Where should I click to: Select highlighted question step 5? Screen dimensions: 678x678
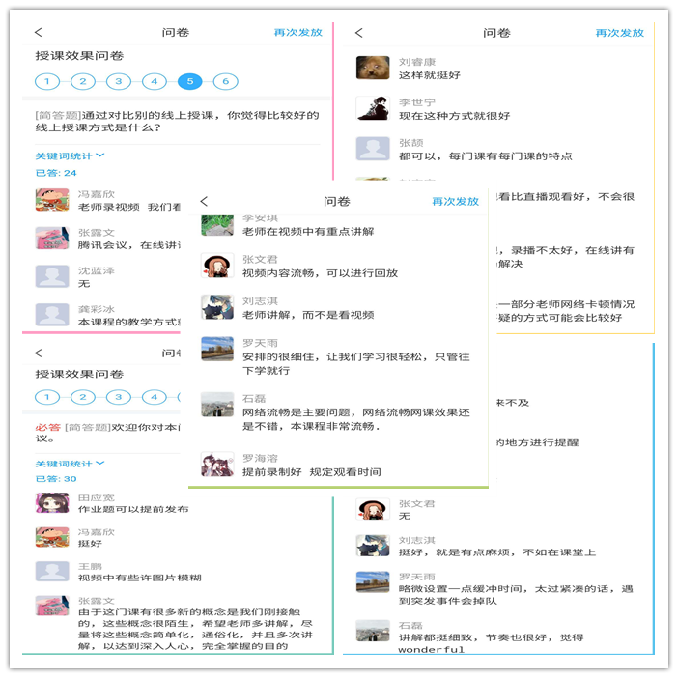coord(189,82)
